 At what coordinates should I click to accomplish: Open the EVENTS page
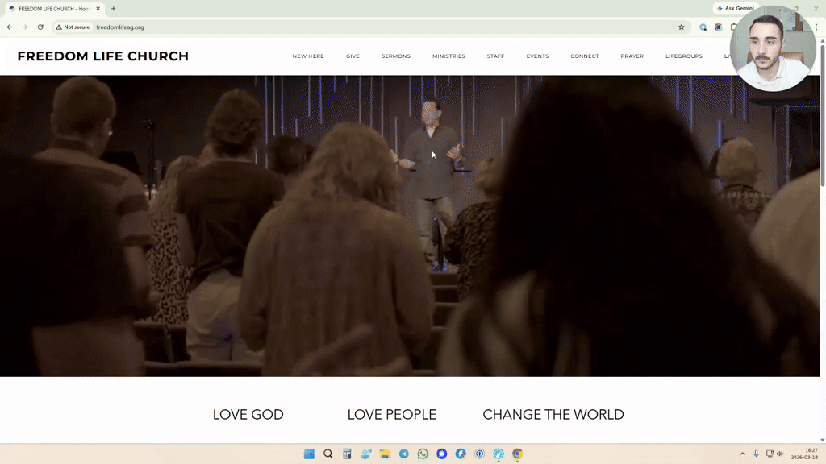point(537,56)
